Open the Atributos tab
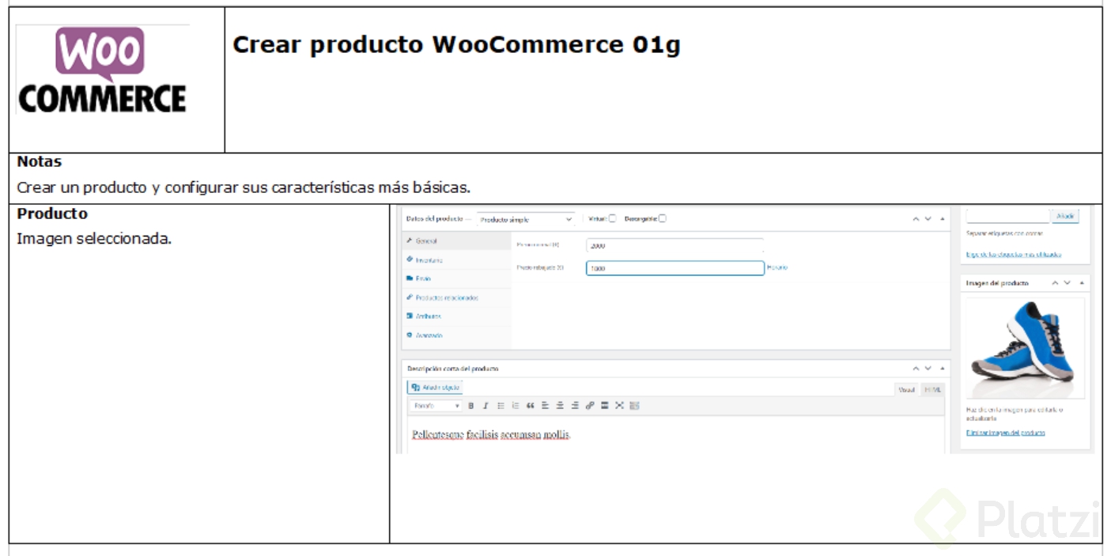 457,316
